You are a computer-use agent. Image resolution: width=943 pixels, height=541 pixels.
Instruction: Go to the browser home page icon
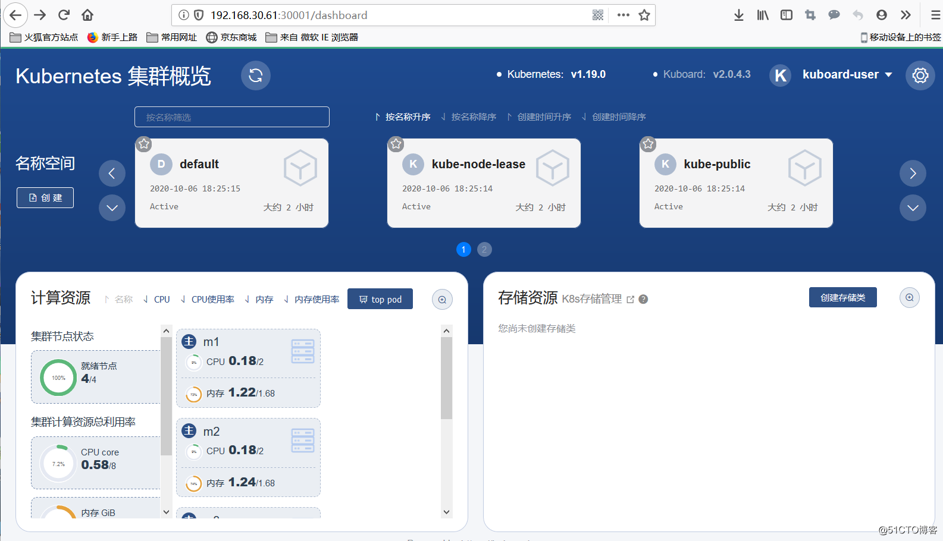coord(87,15)
